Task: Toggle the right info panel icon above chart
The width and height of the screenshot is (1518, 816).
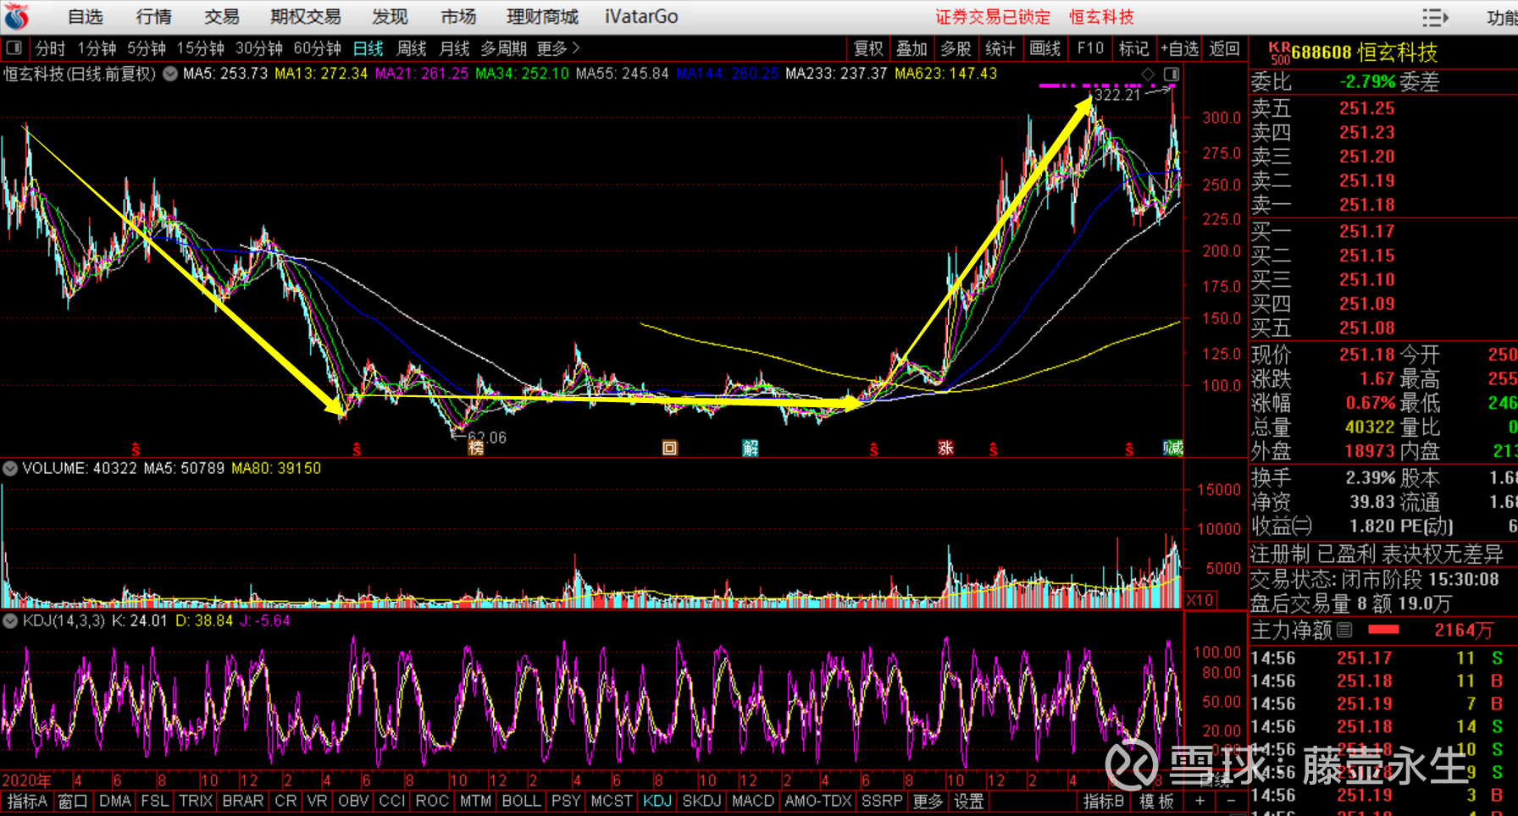Action: coord(1172,74)
